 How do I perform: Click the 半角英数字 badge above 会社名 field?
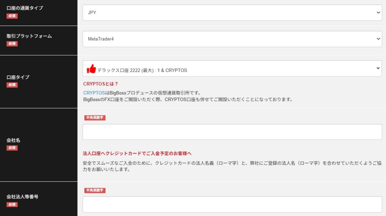tap(95, 118)
